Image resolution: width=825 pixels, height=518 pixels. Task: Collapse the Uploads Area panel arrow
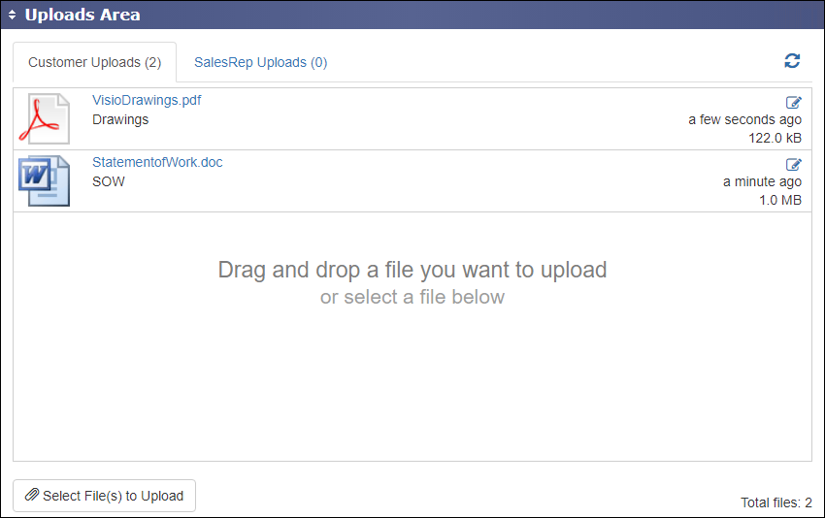point(12,15)
